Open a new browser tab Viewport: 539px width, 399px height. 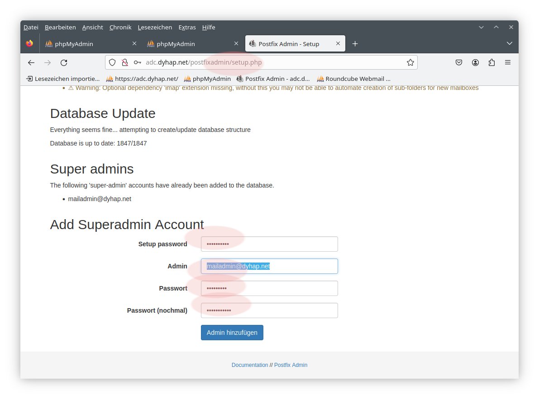(x=355, y=44)
